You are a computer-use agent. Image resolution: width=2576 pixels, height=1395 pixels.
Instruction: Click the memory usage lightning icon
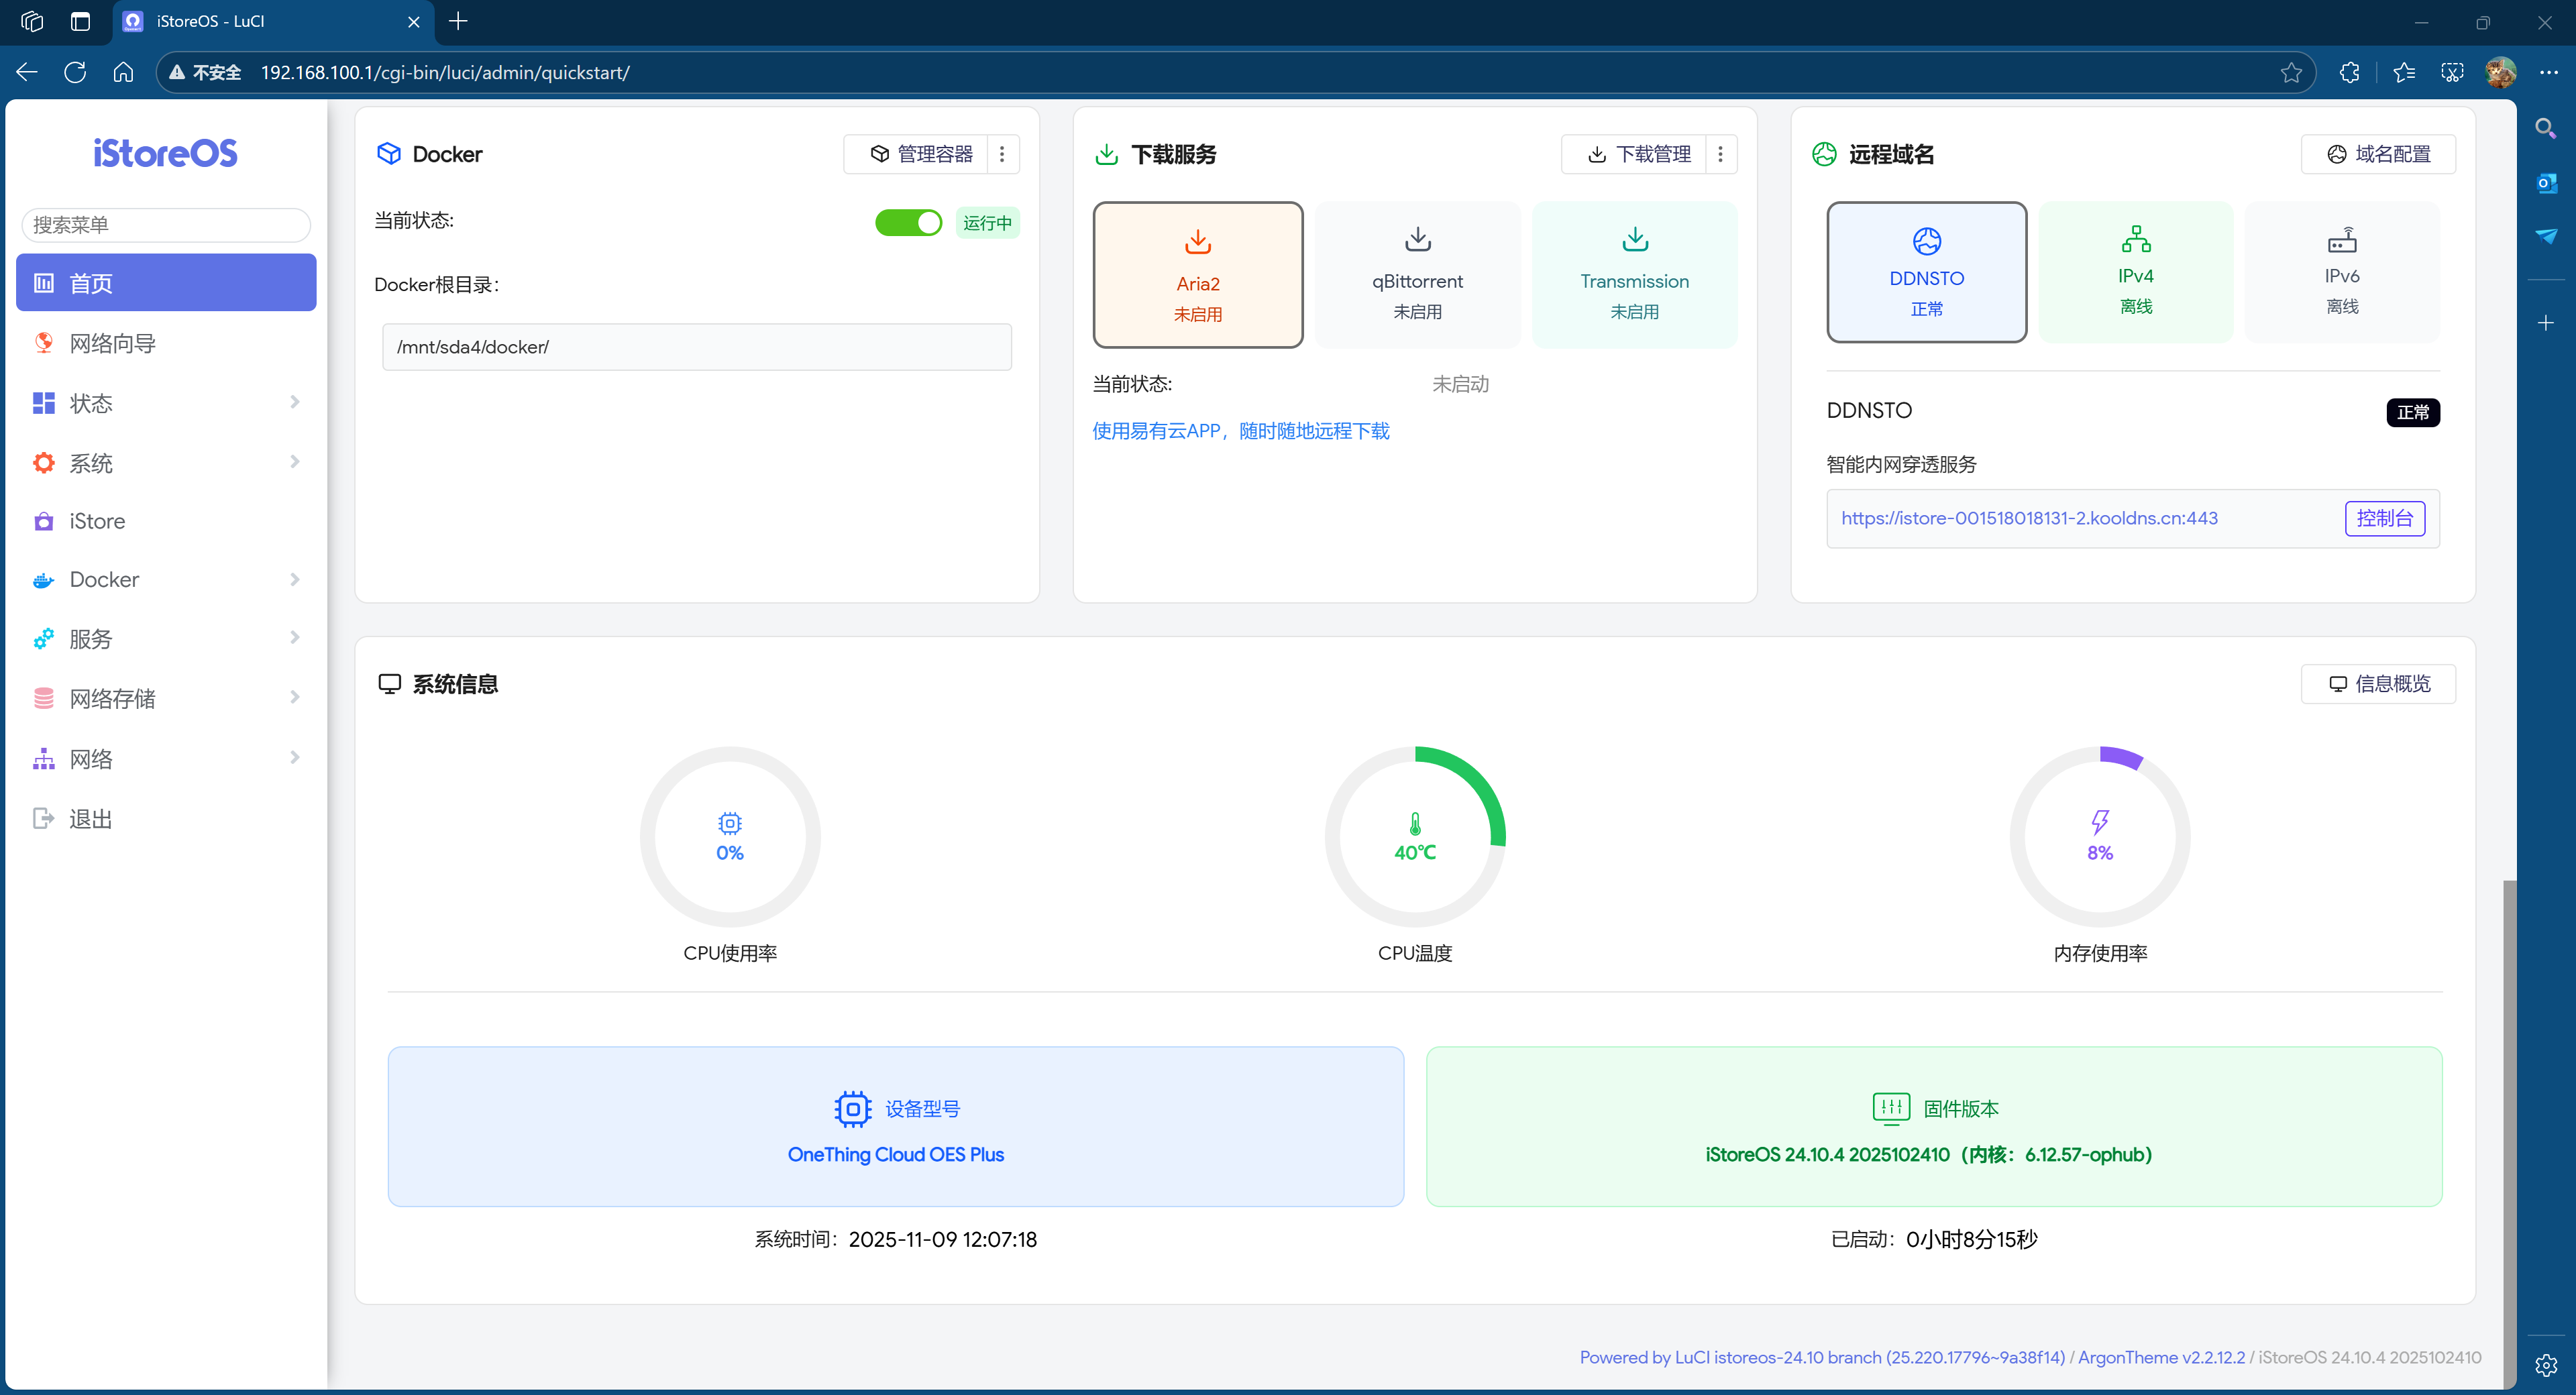pos(2099,822)
